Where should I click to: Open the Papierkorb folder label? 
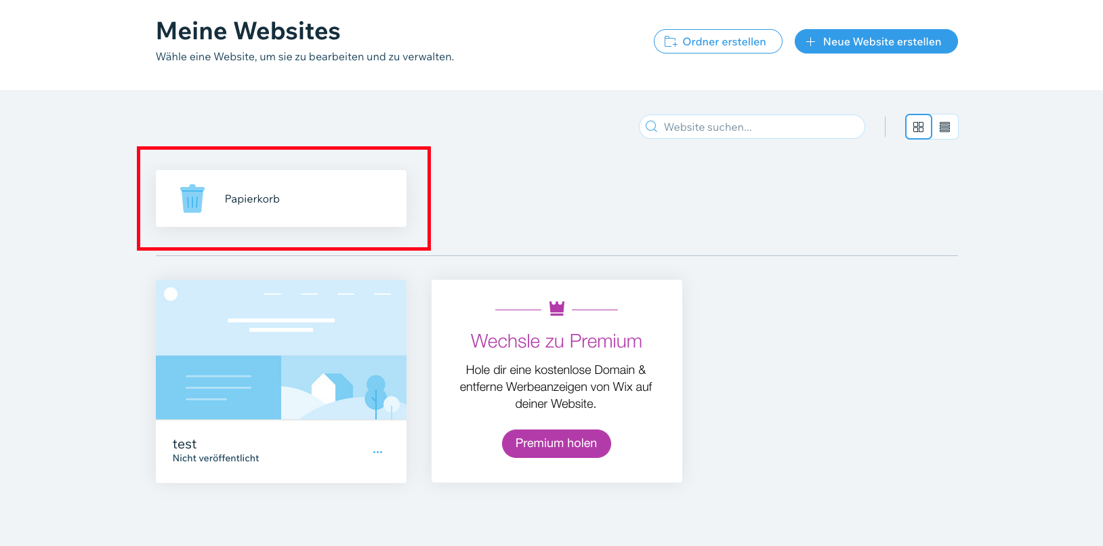point(252,199)
